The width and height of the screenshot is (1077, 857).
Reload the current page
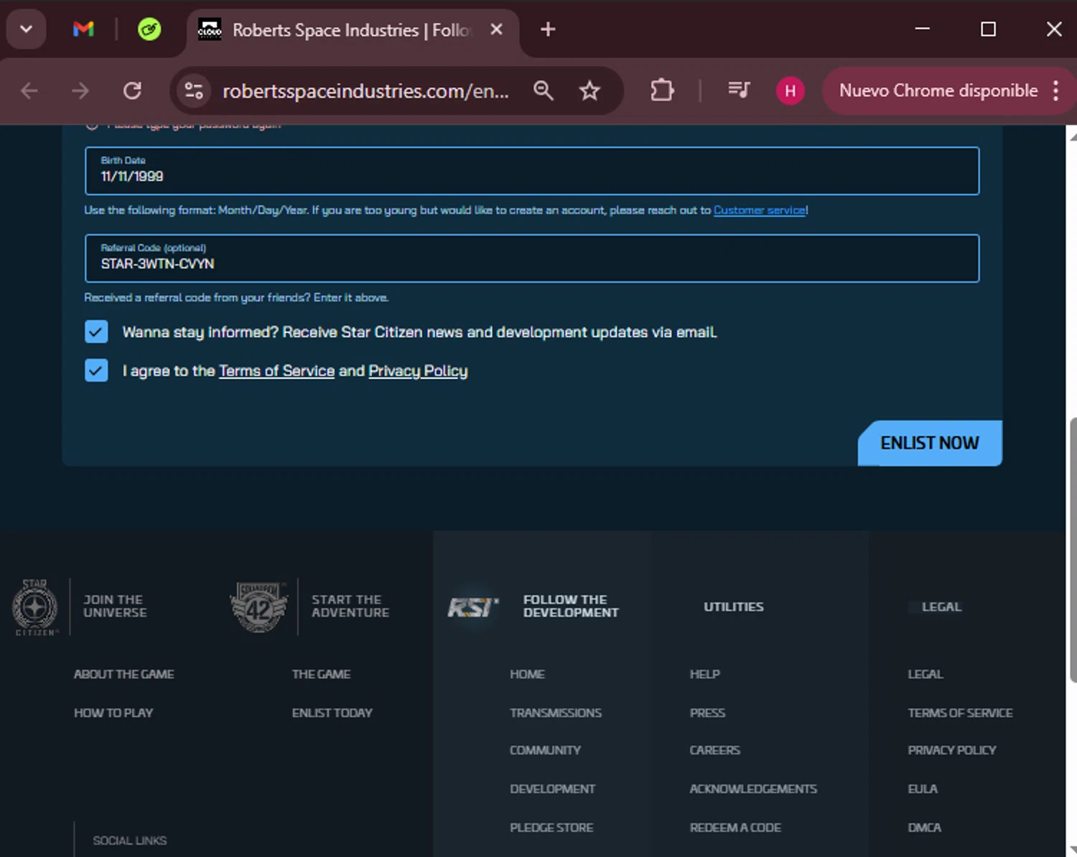point(132,91)
